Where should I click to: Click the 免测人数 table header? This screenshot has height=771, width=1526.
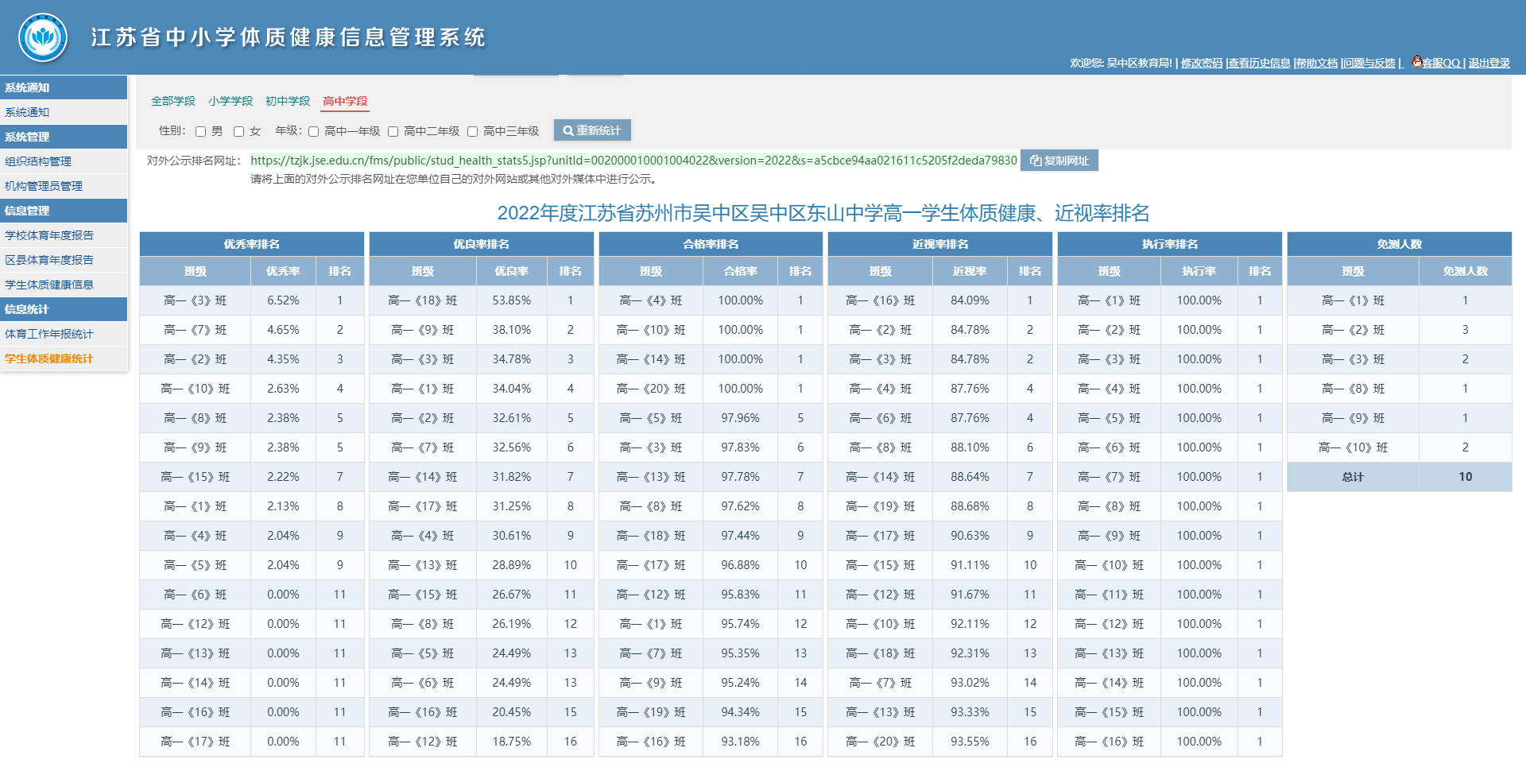[x=1400, y=244]
